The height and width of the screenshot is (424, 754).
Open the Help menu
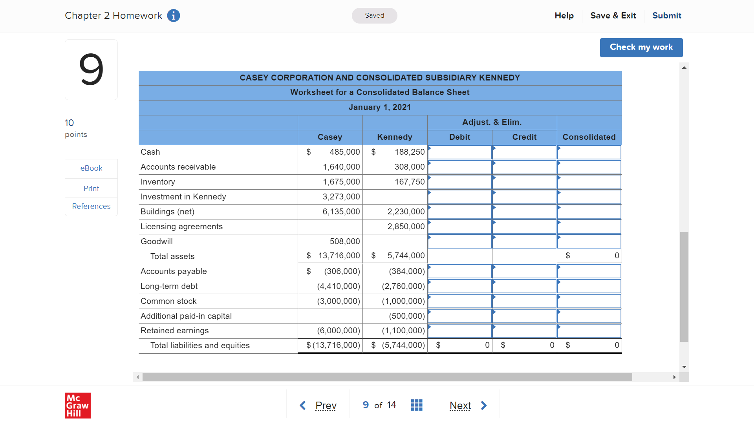pyautogui.click(x=564, y=16)
